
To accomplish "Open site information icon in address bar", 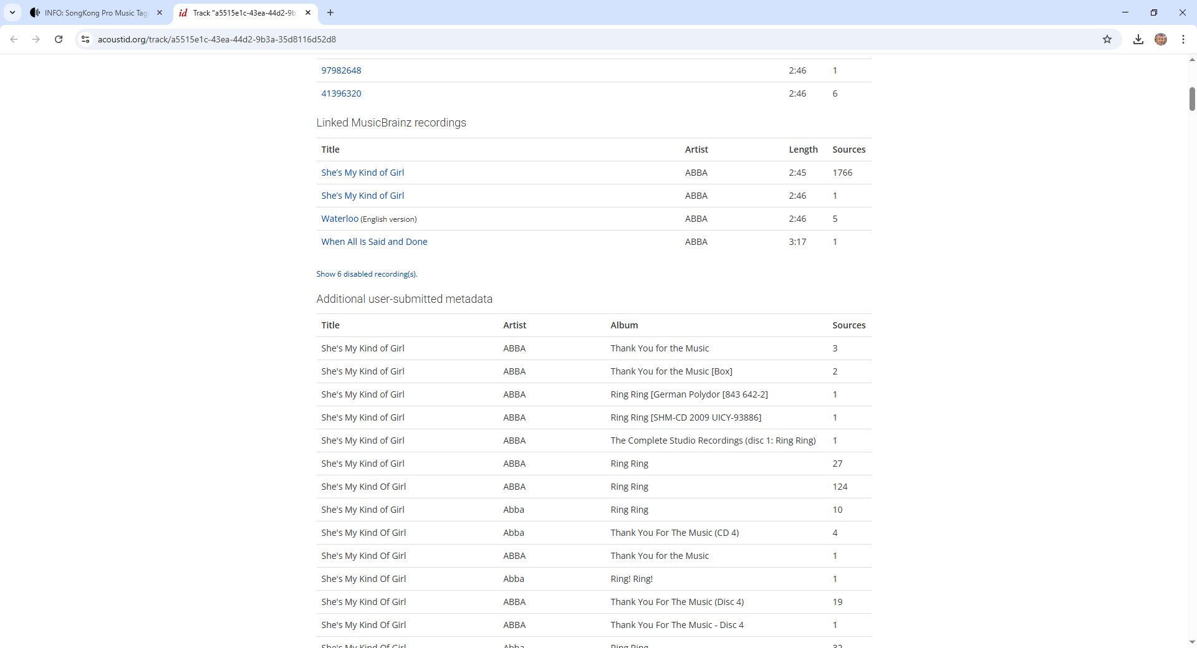I will tap(85, 39).
